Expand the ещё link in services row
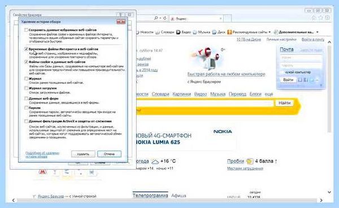The width and height of the screenshot is (339, 208). (269, 94)
